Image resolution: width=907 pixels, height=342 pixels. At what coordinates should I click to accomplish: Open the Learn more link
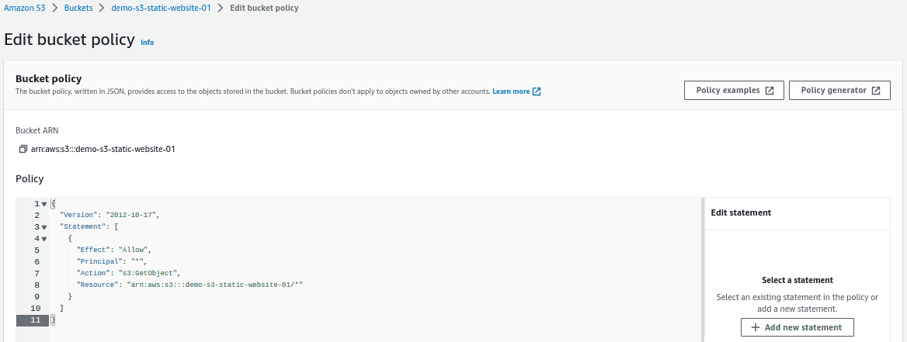point(511,92)
